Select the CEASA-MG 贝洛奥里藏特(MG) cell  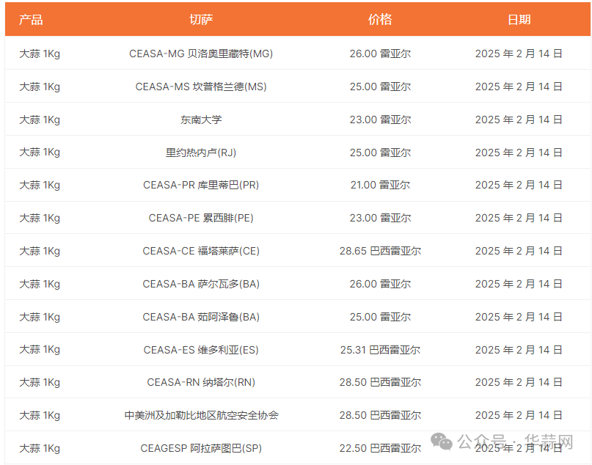(201, 54)
